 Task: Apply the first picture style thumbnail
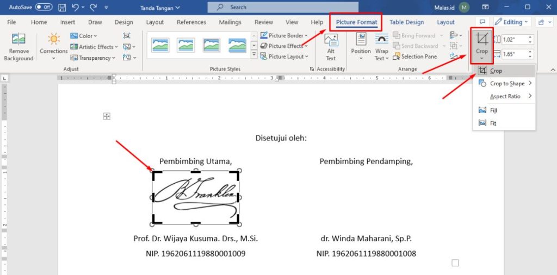[160, 45]
